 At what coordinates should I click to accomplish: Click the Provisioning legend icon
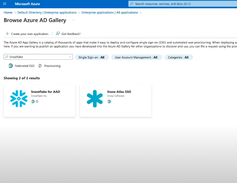(40, 66)
